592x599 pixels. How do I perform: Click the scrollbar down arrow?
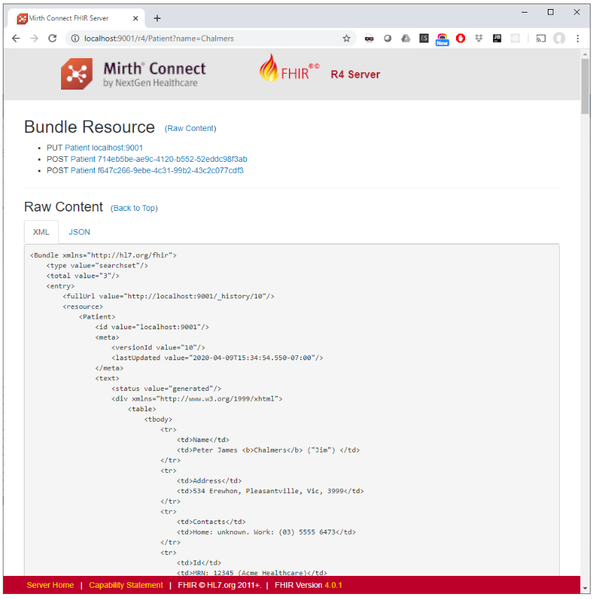585,588
